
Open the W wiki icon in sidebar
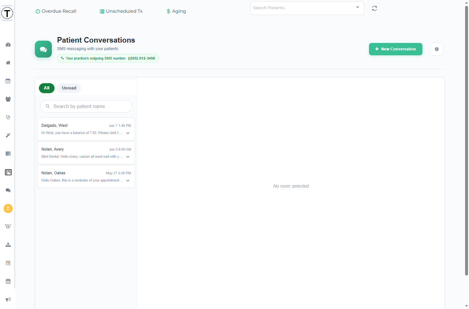pos(8,227)
